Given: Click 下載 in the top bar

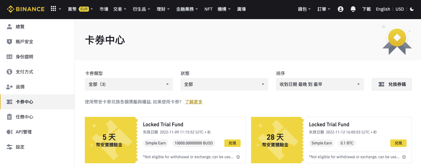Looking at the screenshot, I should [x=366, y=9].
